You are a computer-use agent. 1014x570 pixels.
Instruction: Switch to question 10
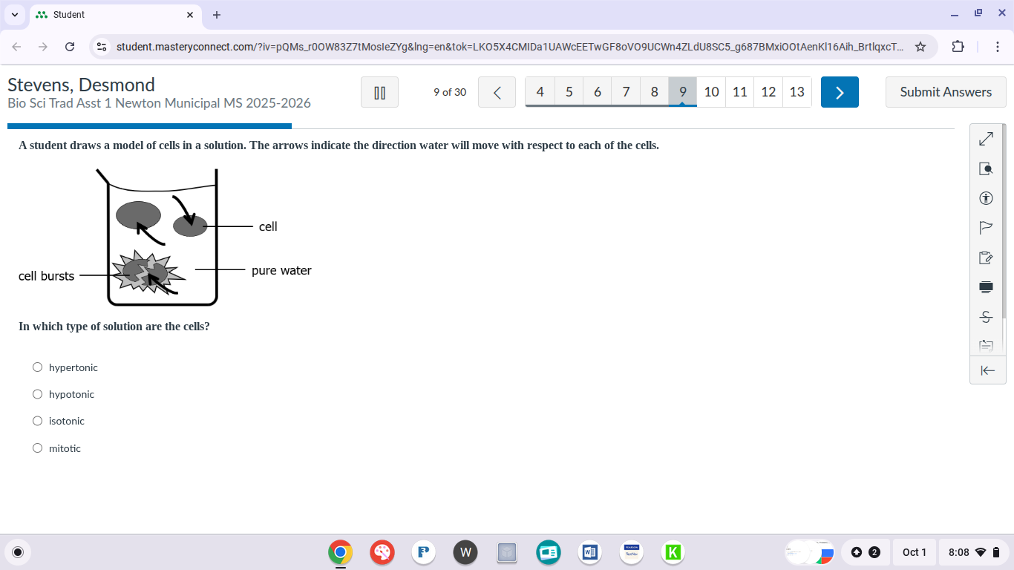pyautogui.click(x=711, y=92)
